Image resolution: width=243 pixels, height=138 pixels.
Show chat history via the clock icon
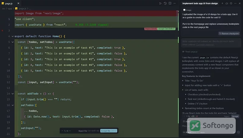point(231,3)
